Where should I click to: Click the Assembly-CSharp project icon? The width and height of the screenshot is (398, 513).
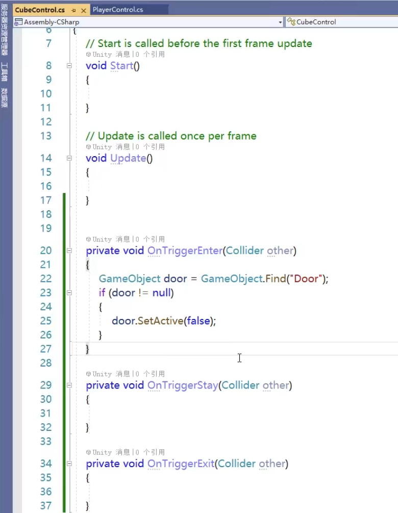coord(18,22)
